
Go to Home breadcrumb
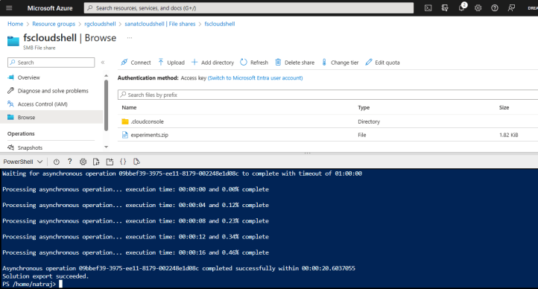click(x=15, y=24)
